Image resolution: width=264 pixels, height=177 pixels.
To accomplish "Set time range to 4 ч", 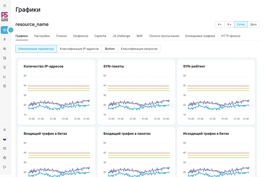I will pyautogui.click(x=219, y=24).
